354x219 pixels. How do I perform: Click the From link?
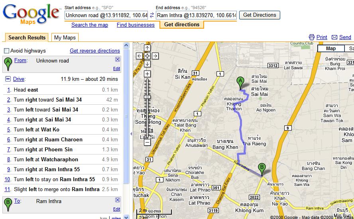tap(21, 61)
